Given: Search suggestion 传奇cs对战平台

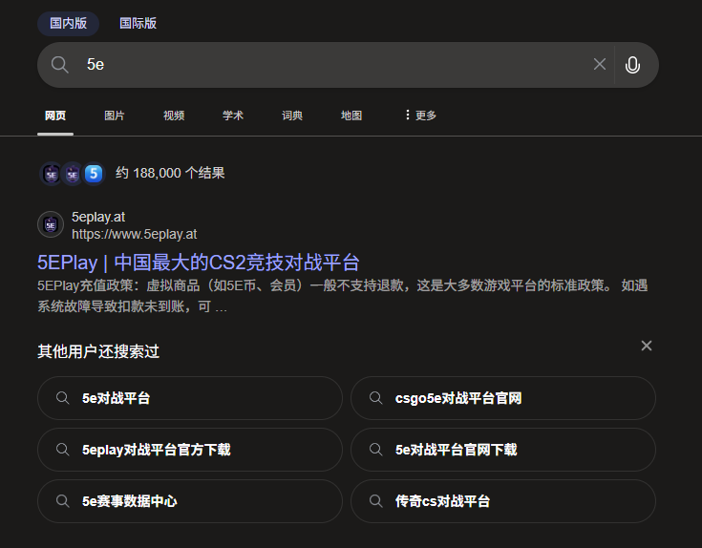Looking at the screenshot, I should [503, 501].
